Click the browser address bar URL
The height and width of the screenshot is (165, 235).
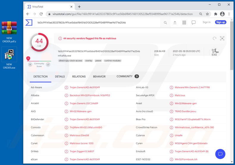pyautogui.click(x=123, y=14)
